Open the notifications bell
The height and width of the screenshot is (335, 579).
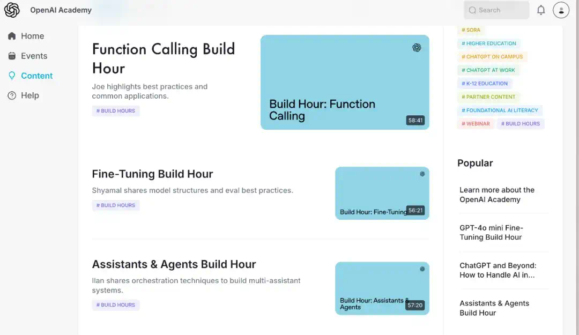pos(540,10)
